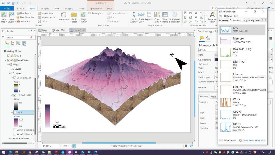Open the 45% zoom dropdown
This screenshot has width=275, height=155.
[69, 146]
